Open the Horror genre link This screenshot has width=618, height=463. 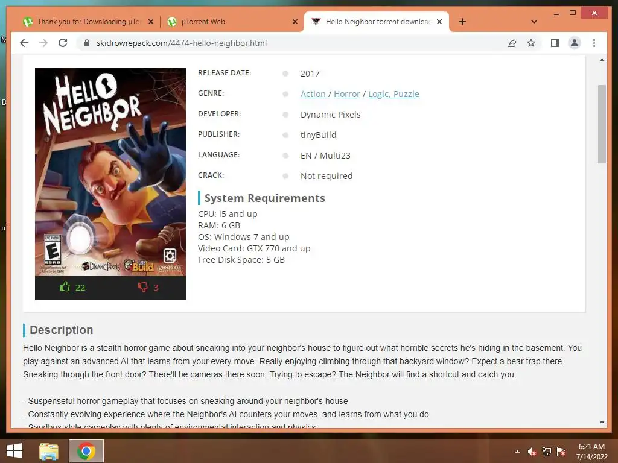[x=347, y=94]
